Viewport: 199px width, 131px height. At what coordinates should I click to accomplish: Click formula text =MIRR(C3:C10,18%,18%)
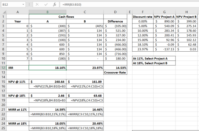[85, 128]
